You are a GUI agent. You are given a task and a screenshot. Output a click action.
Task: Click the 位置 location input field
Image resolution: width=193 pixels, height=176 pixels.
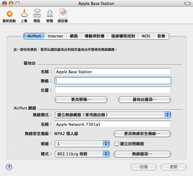(113, 90)
